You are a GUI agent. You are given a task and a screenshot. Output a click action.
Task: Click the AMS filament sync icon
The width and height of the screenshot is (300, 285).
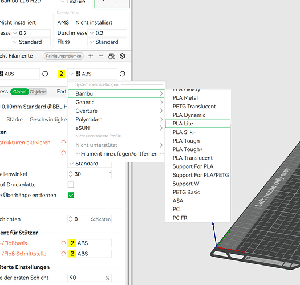(112, 56)
